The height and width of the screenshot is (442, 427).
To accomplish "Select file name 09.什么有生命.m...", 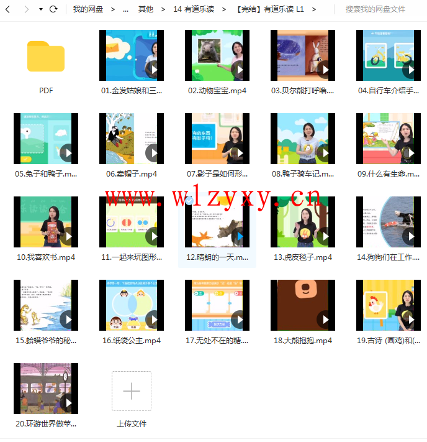I will tap(389, 174).
